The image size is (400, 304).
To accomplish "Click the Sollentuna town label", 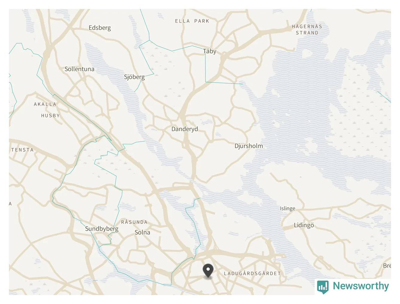I will coord(79,69).
